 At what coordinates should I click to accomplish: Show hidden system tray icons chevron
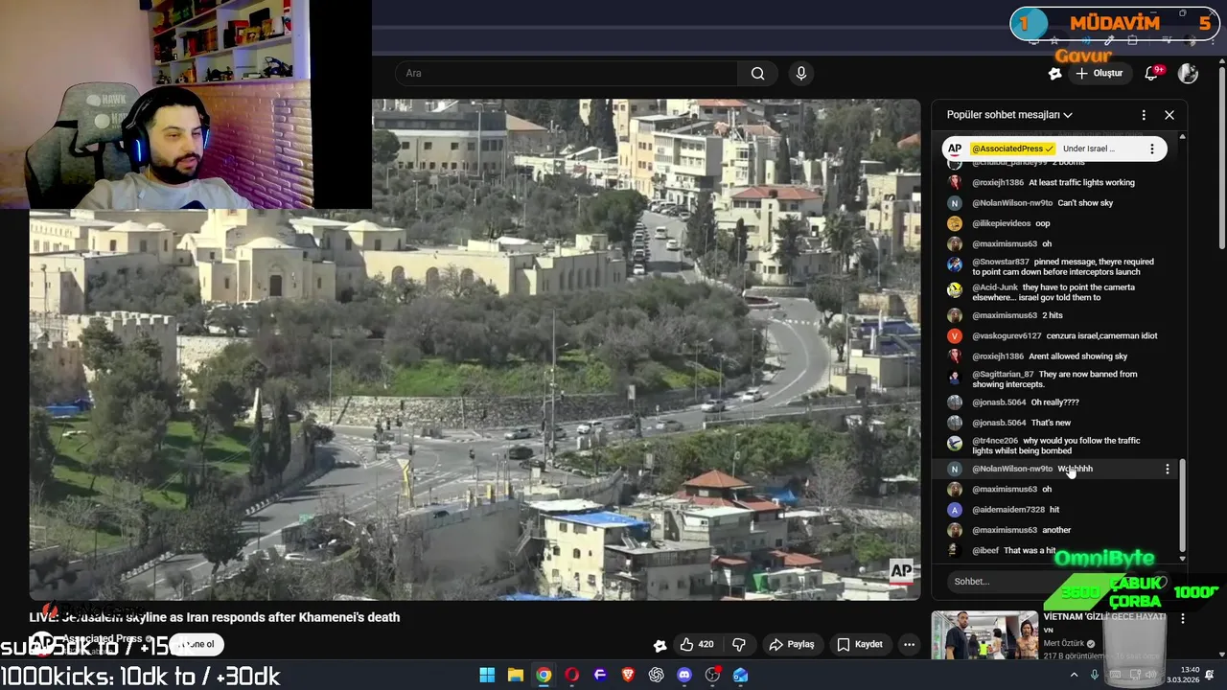coord(1073,675)
